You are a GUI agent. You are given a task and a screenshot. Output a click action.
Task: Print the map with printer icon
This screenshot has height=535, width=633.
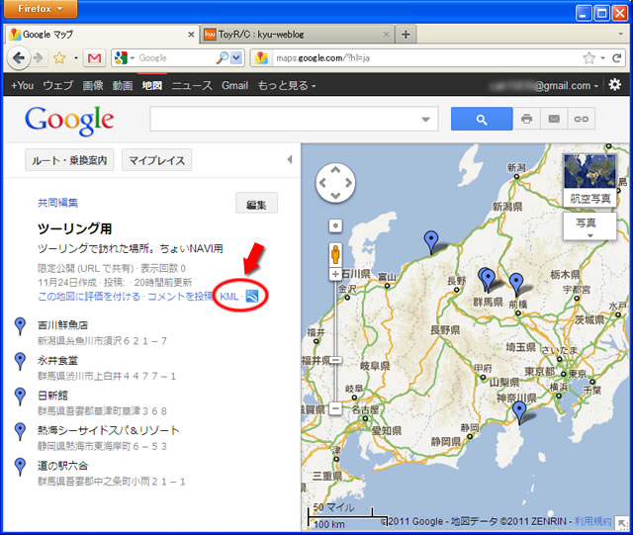pos(526,119)
